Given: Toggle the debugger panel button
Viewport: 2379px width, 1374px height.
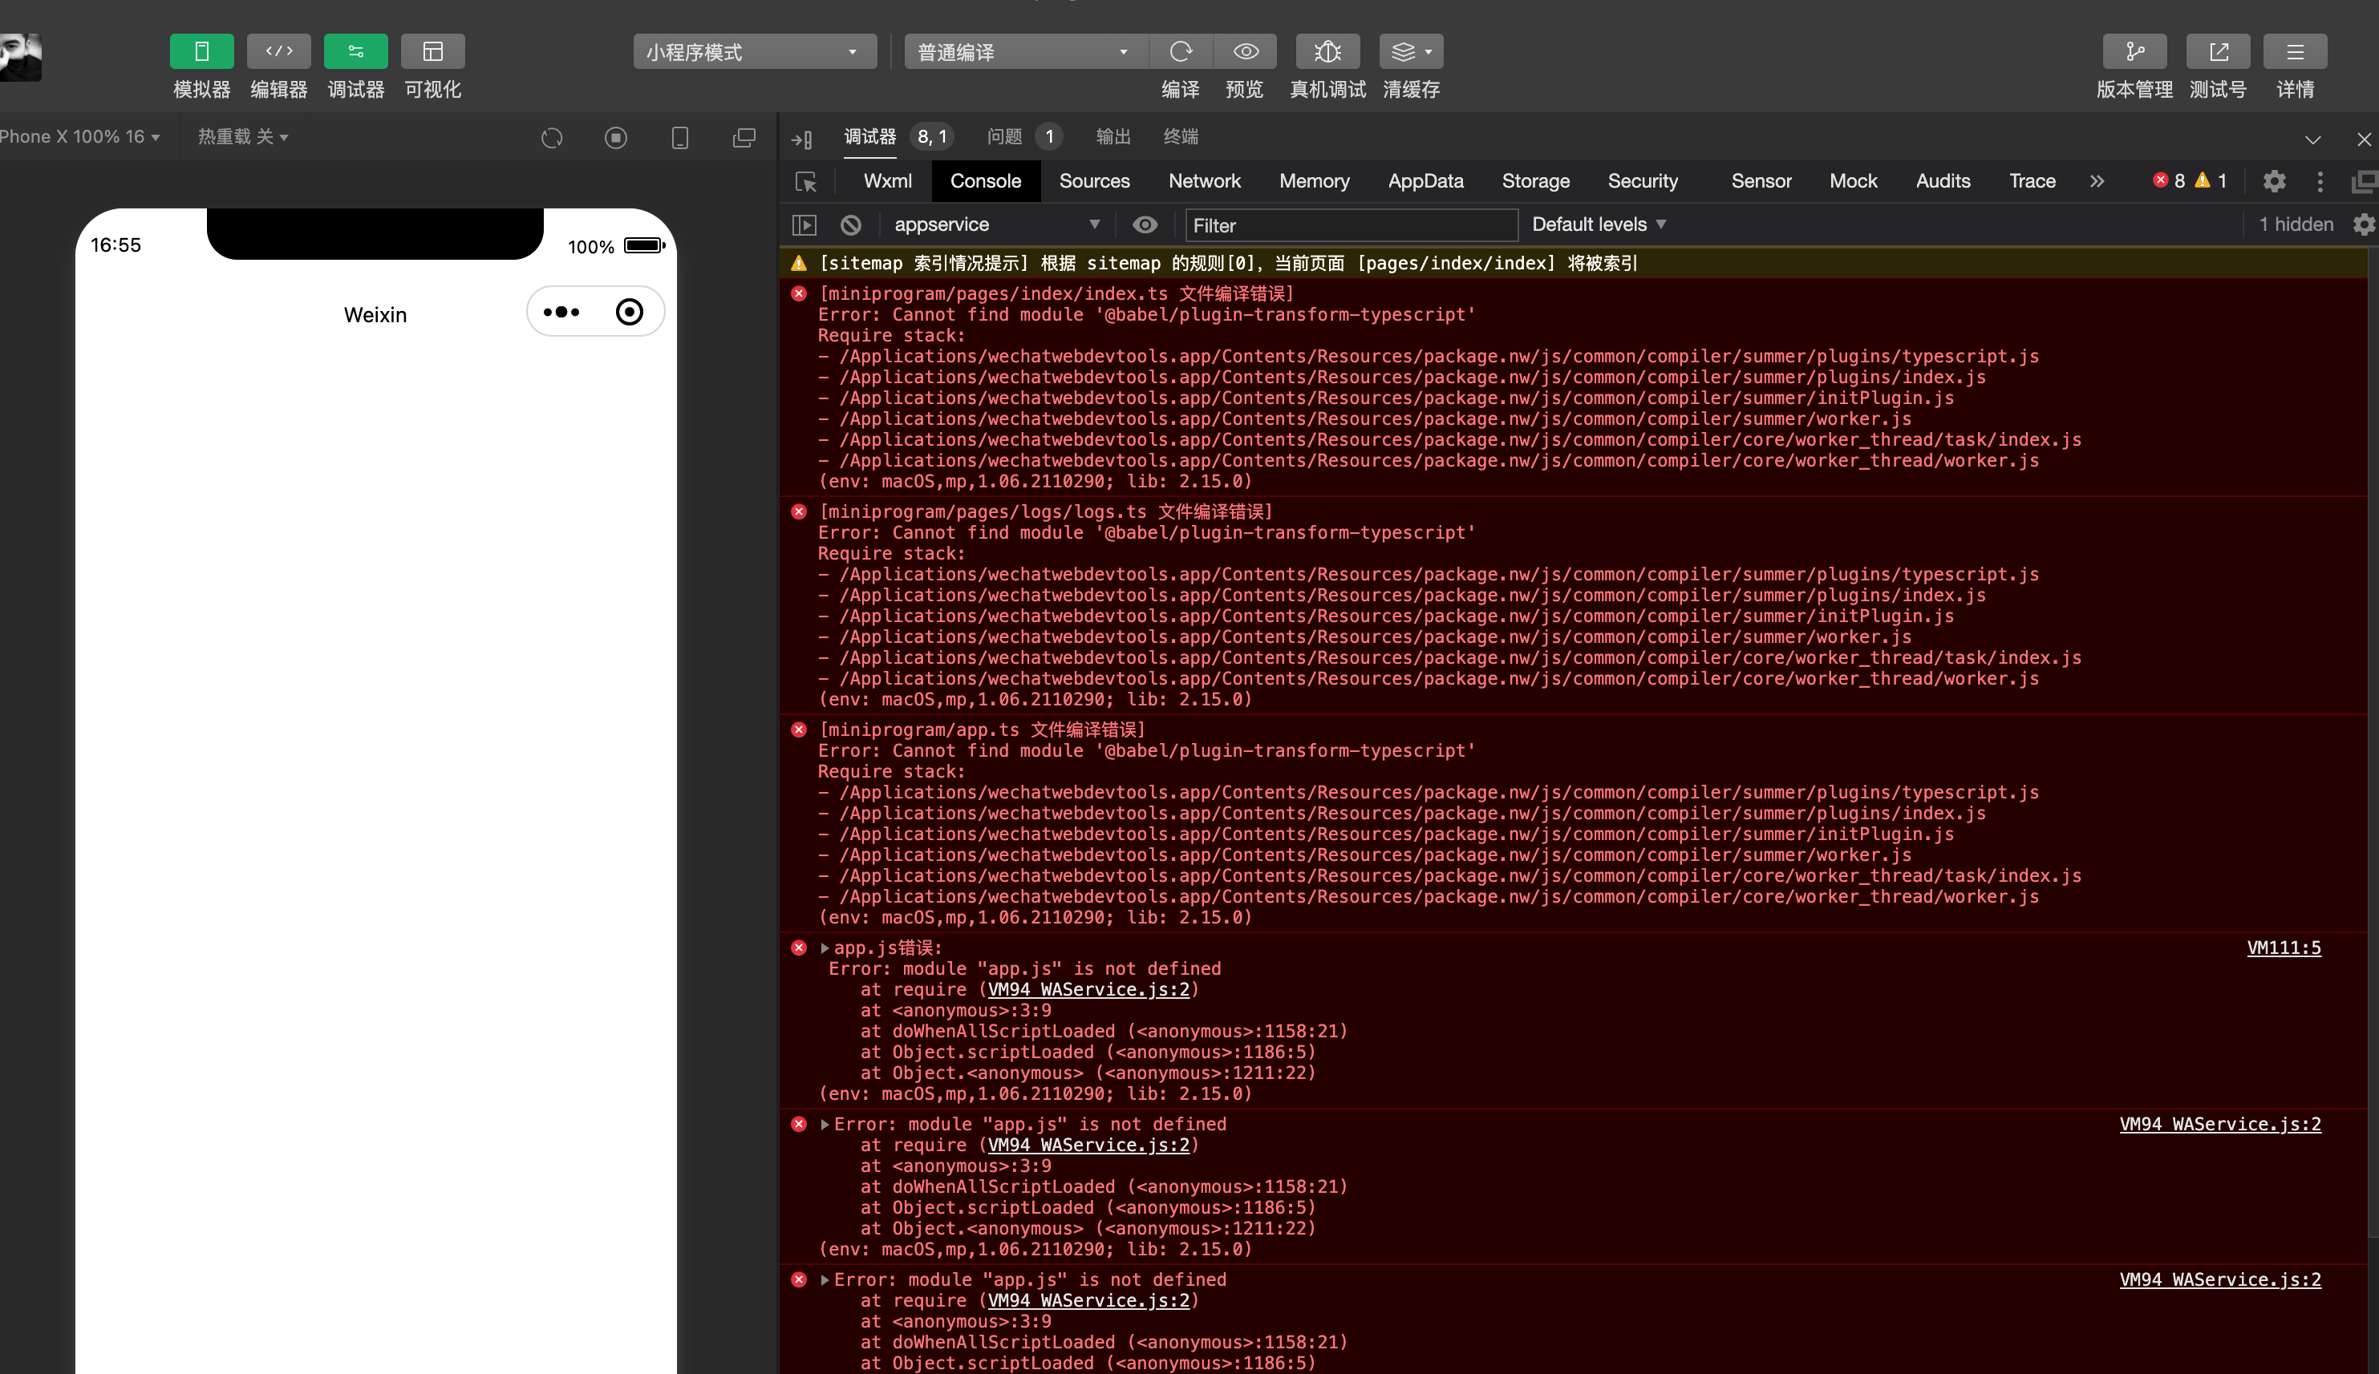Looking at the screenshot, I should (x=355, y=52).
